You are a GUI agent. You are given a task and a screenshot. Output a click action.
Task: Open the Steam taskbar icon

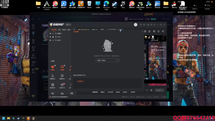18,118
